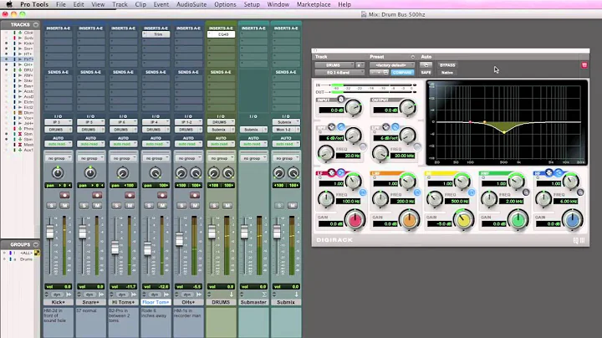
Task: Click the Submaster track sigma icon
Action: pos(264,294)
